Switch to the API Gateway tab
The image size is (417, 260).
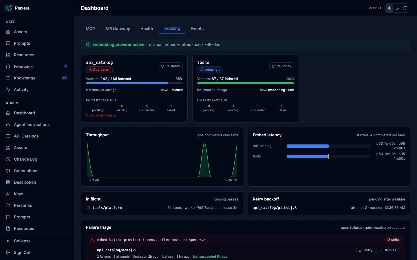[x=118, y=29]
